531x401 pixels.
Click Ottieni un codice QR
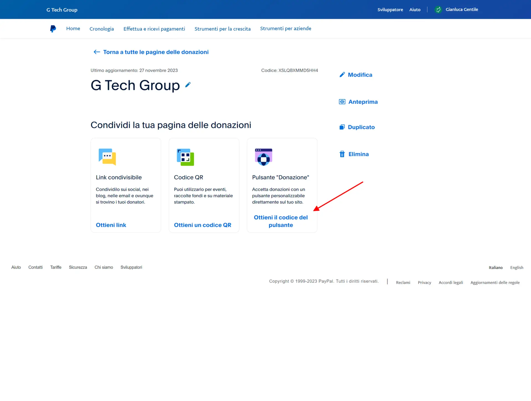[203, 225]
